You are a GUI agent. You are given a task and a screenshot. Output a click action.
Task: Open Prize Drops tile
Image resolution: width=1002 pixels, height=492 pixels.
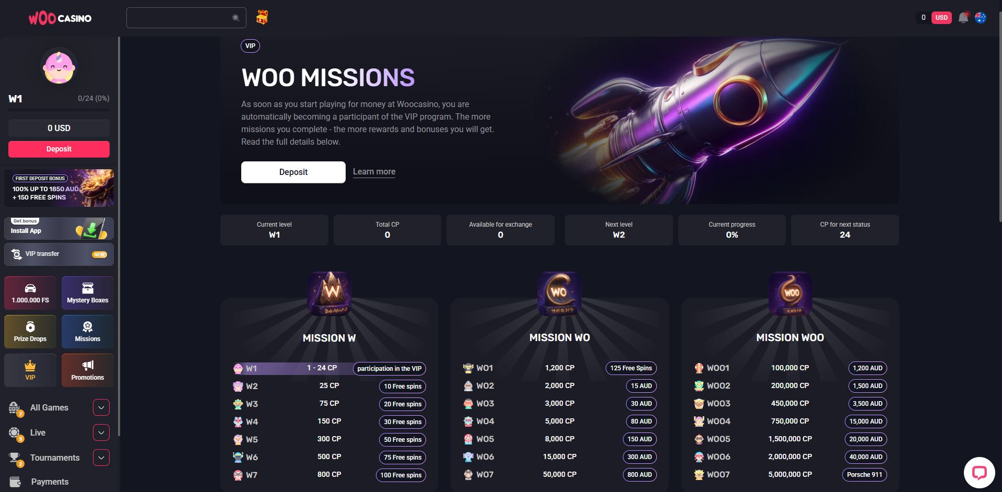(x=30, y=332)
